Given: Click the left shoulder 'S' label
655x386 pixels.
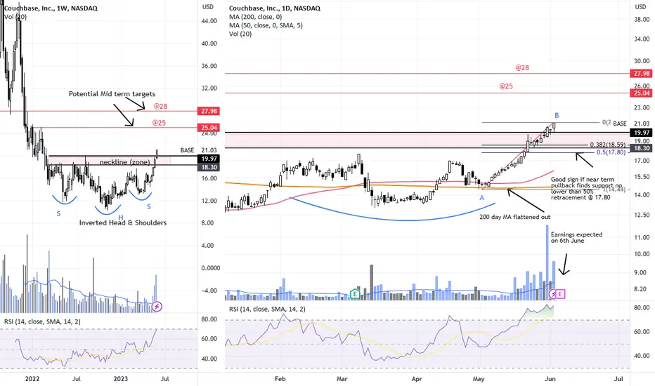Looking at the screenshot, I should point(58,213).
